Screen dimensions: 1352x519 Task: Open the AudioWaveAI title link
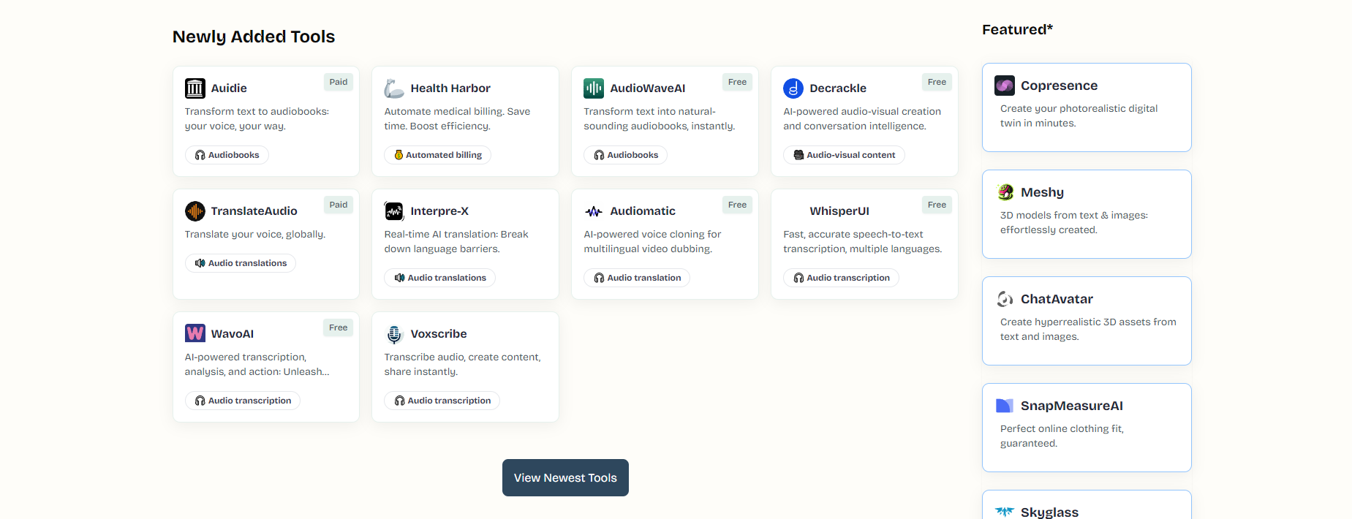[648, 88]
